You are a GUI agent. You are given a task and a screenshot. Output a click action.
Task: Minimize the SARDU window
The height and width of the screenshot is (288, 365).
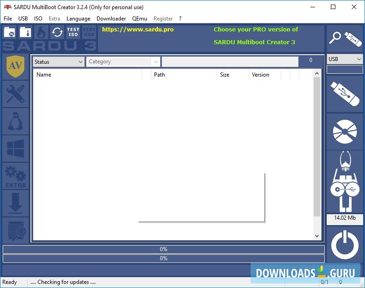(x=313, y=7)
